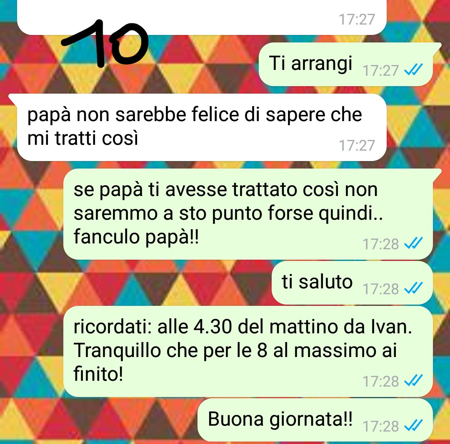450x444 pixels.
Task: Tap the 'ti saluto' message bubble
Action: coord(352,283)
